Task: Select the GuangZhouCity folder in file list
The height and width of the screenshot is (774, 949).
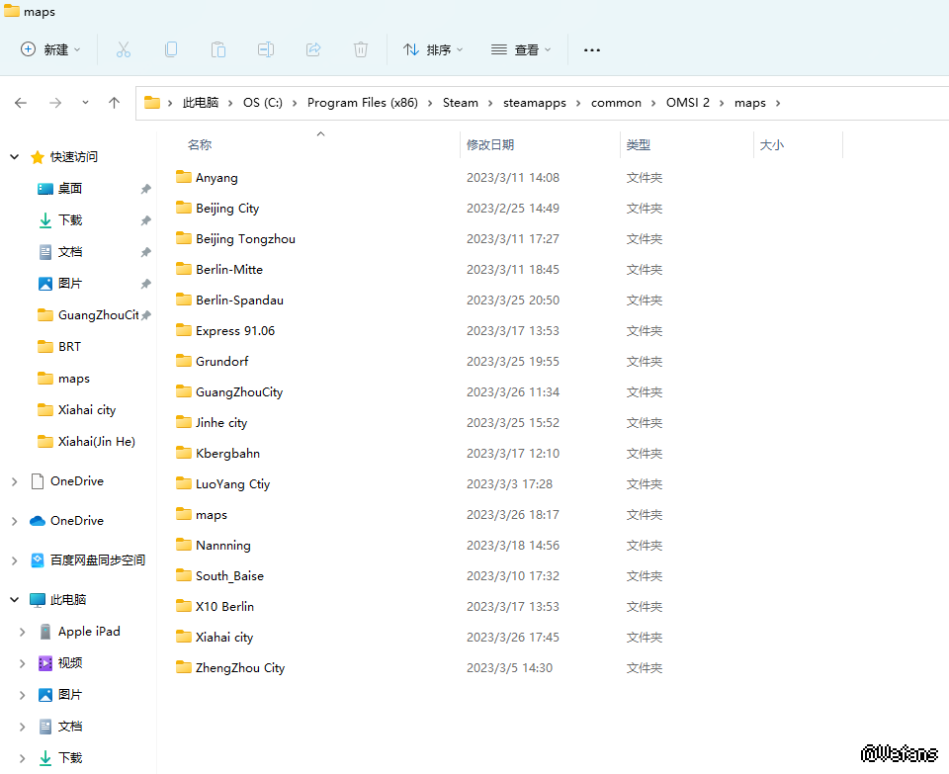Action: [x=239, y=392]
